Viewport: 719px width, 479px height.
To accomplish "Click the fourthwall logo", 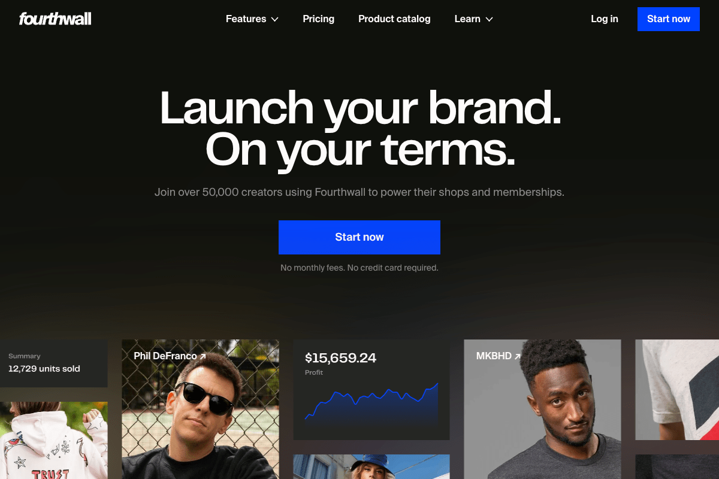I will (55, 19).
